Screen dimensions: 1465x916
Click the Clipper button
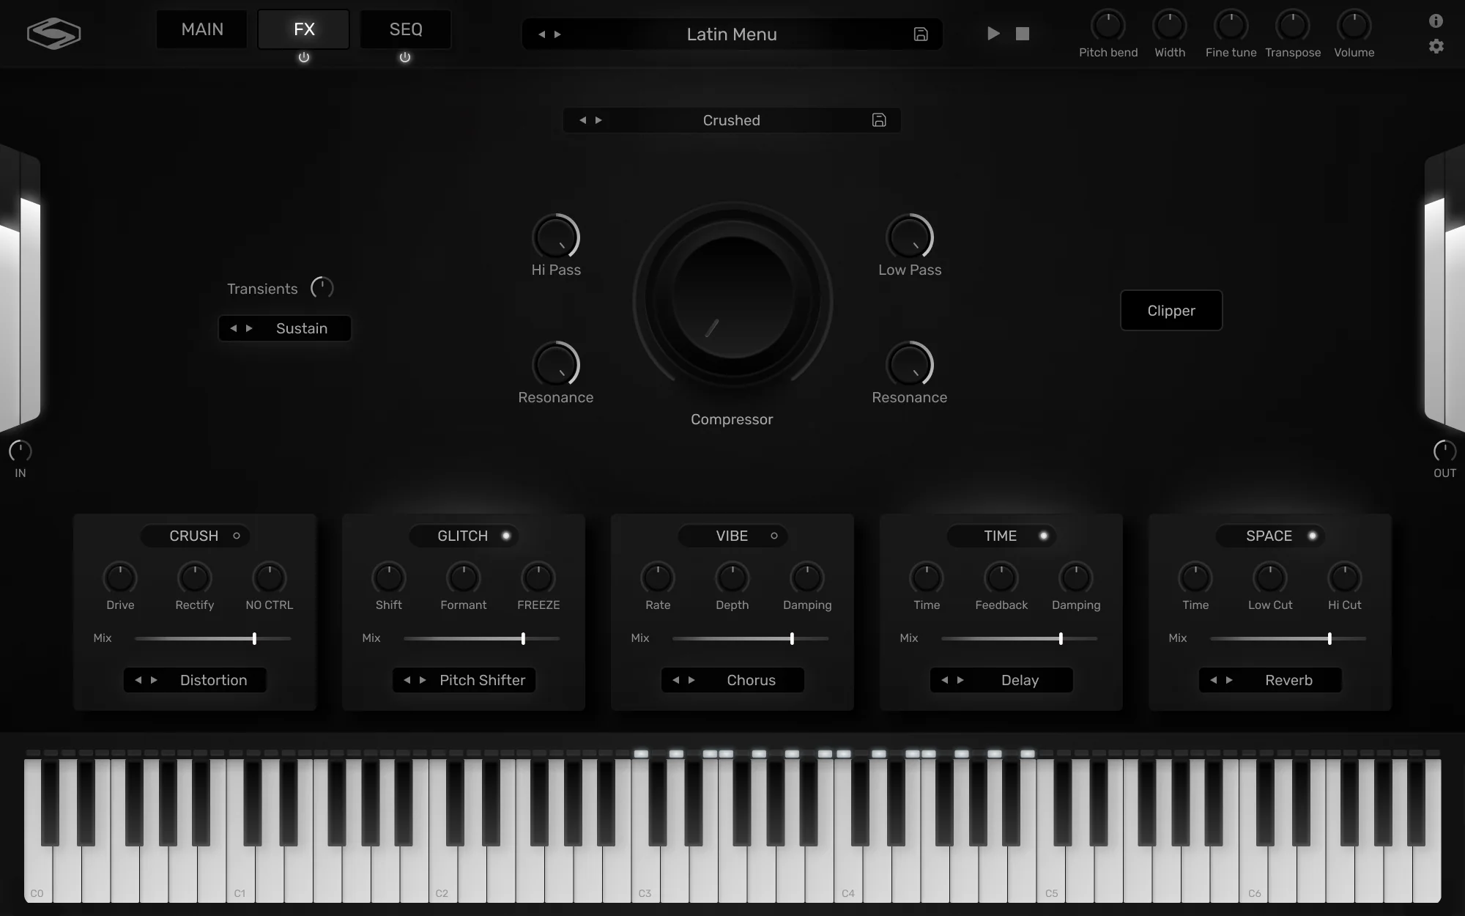1171,310
